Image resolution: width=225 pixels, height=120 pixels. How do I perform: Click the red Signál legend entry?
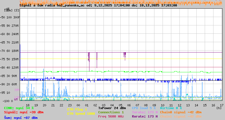coord(23,112)
